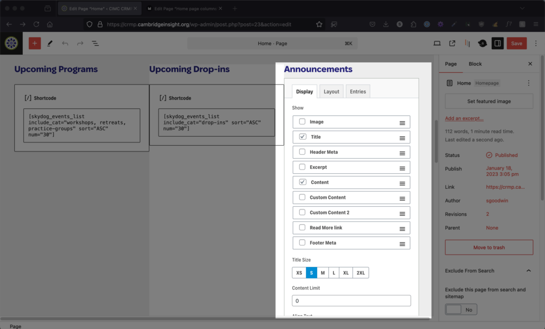Uncheck the Title checkbox
Screen dimensions: 545x329
click(x=302, y=137)
